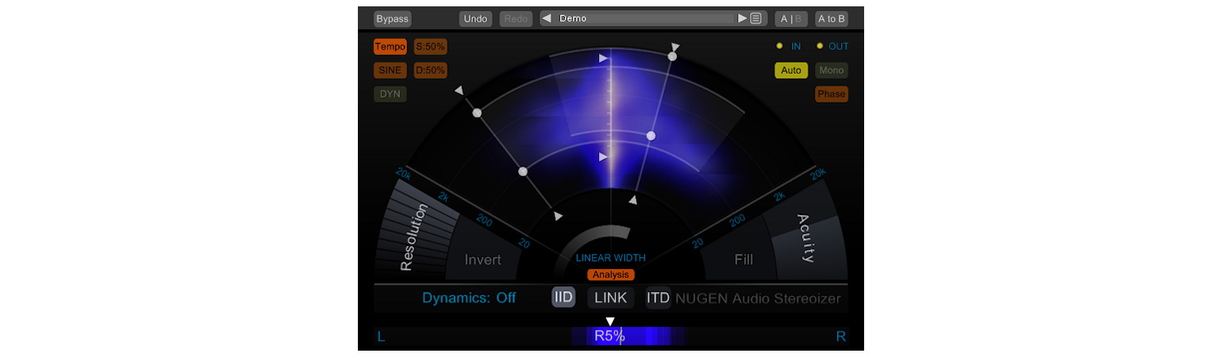
Task: Enable Mono mode
Action: [x=832, y=70]
